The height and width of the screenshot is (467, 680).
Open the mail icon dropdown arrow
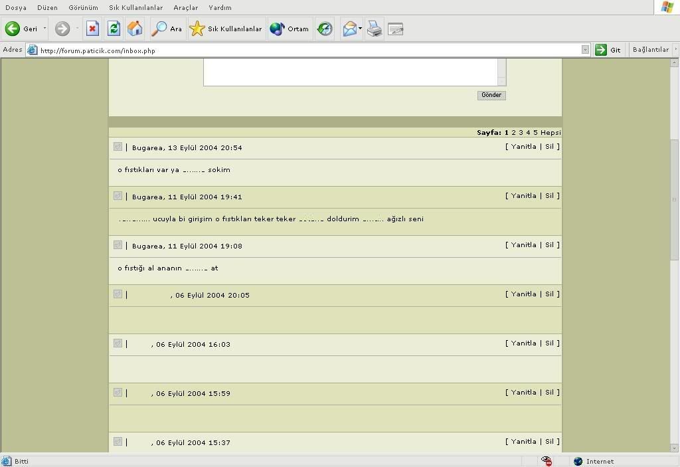pos(361,29)
